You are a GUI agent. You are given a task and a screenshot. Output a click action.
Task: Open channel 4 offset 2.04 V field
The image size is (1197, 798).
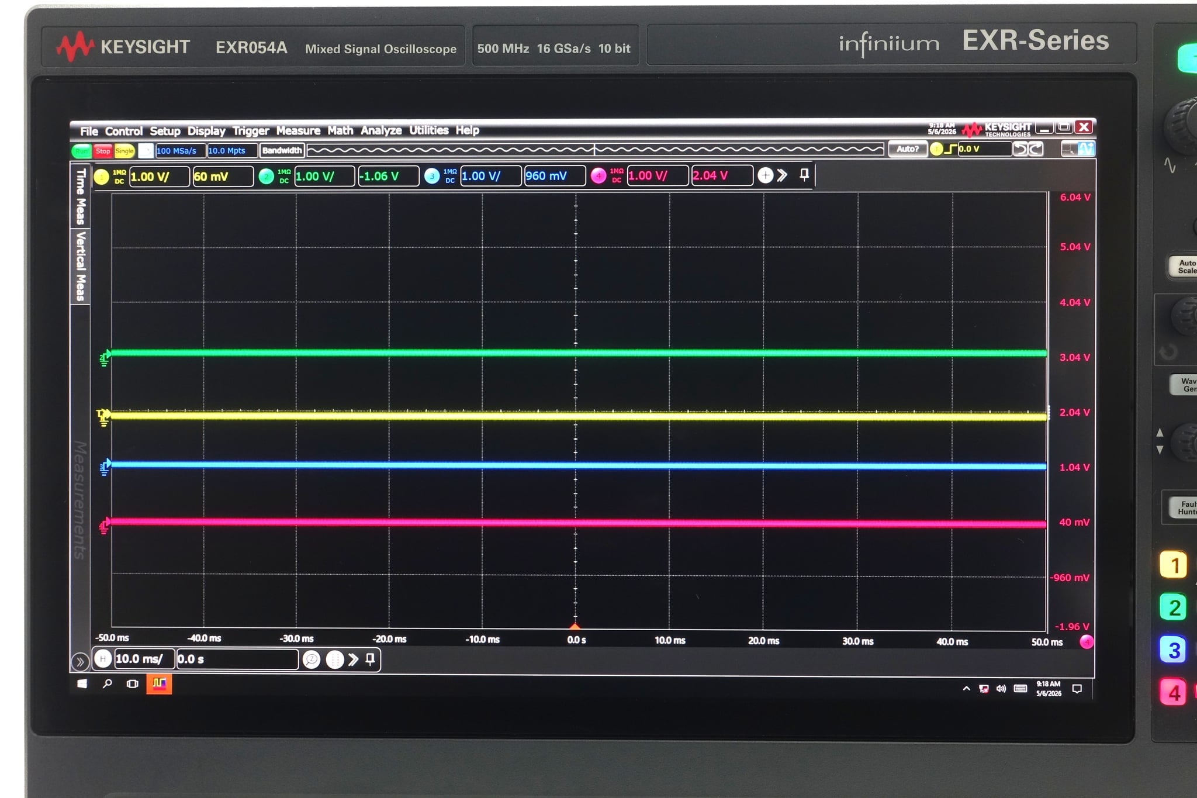point(722,175)
